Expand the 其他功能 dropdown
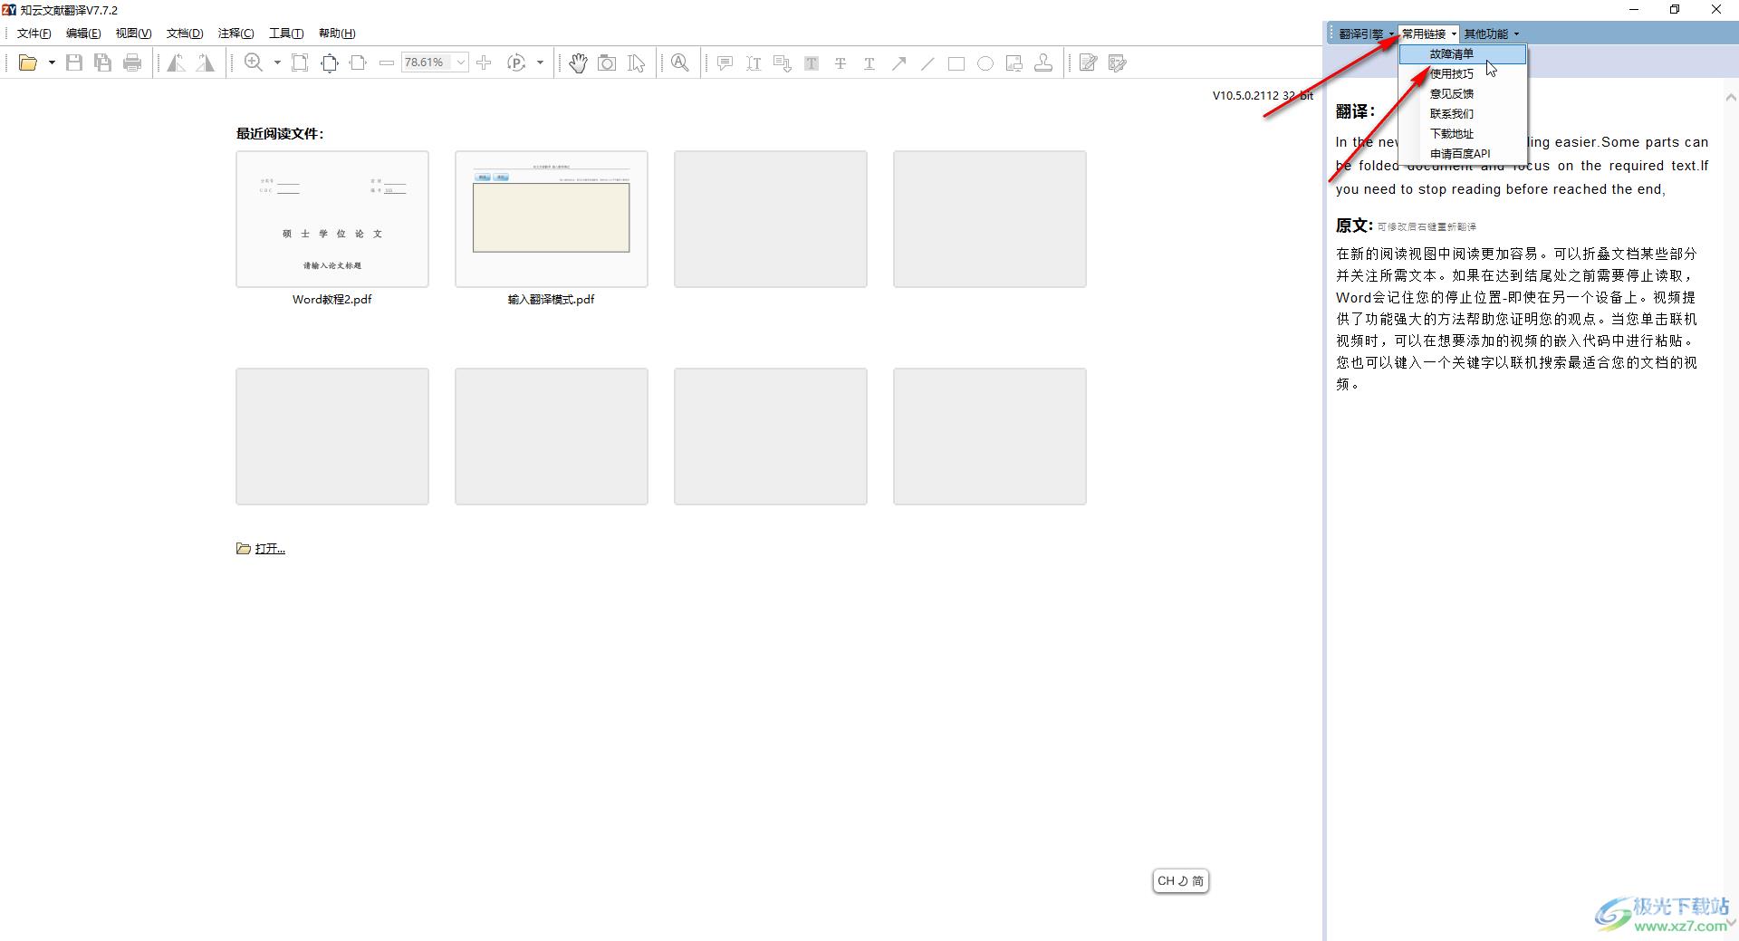The image size is (1739, 941). [1491, 34]
